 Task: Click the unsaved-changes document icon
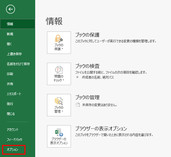click(x=77, y=105)
